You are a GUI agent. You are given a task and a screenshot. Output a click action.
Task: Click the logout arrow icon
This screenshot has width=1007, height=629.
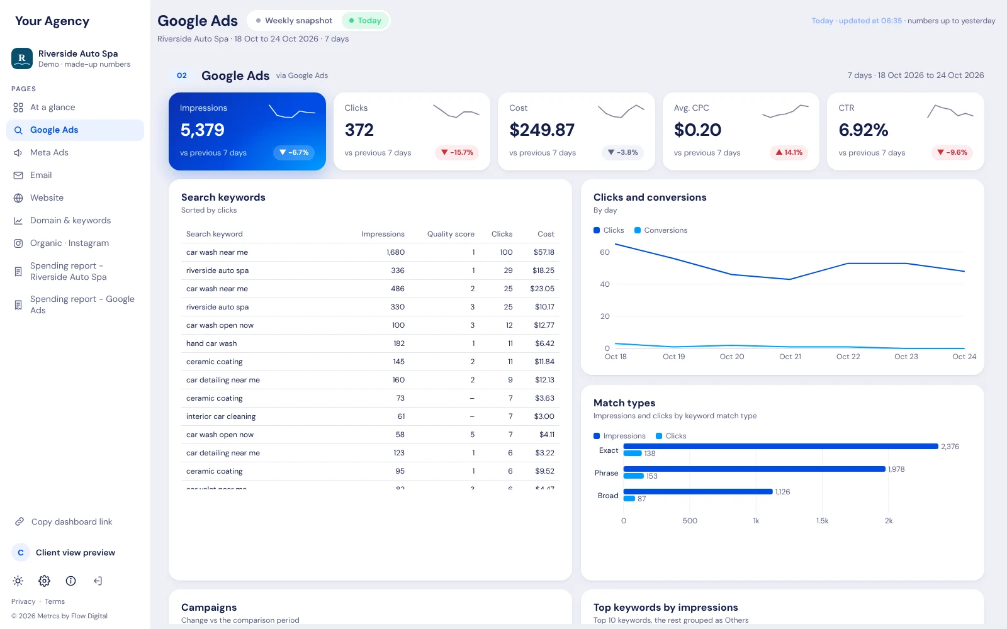(x=98, y=581)
